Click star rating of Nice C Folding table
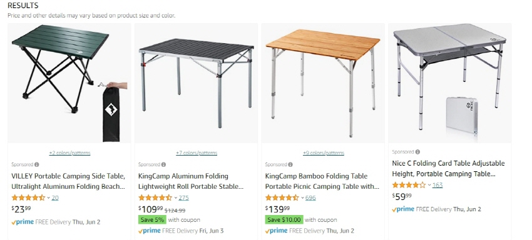This screenshot has width=532, height=240. click(409, 185)
